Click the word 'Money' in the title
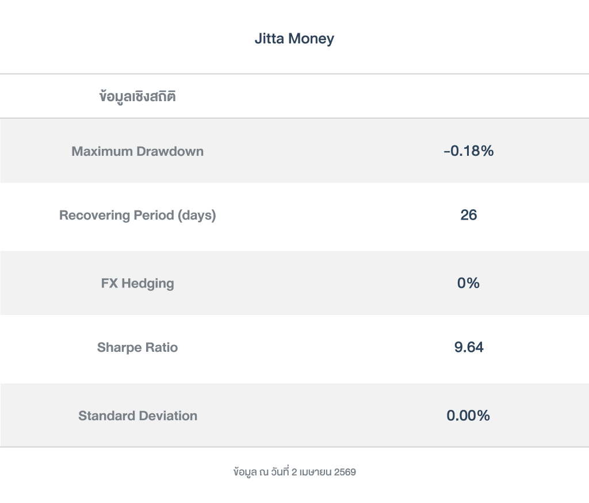The height and width of the screenshot is (503, 589). point(311,39)
